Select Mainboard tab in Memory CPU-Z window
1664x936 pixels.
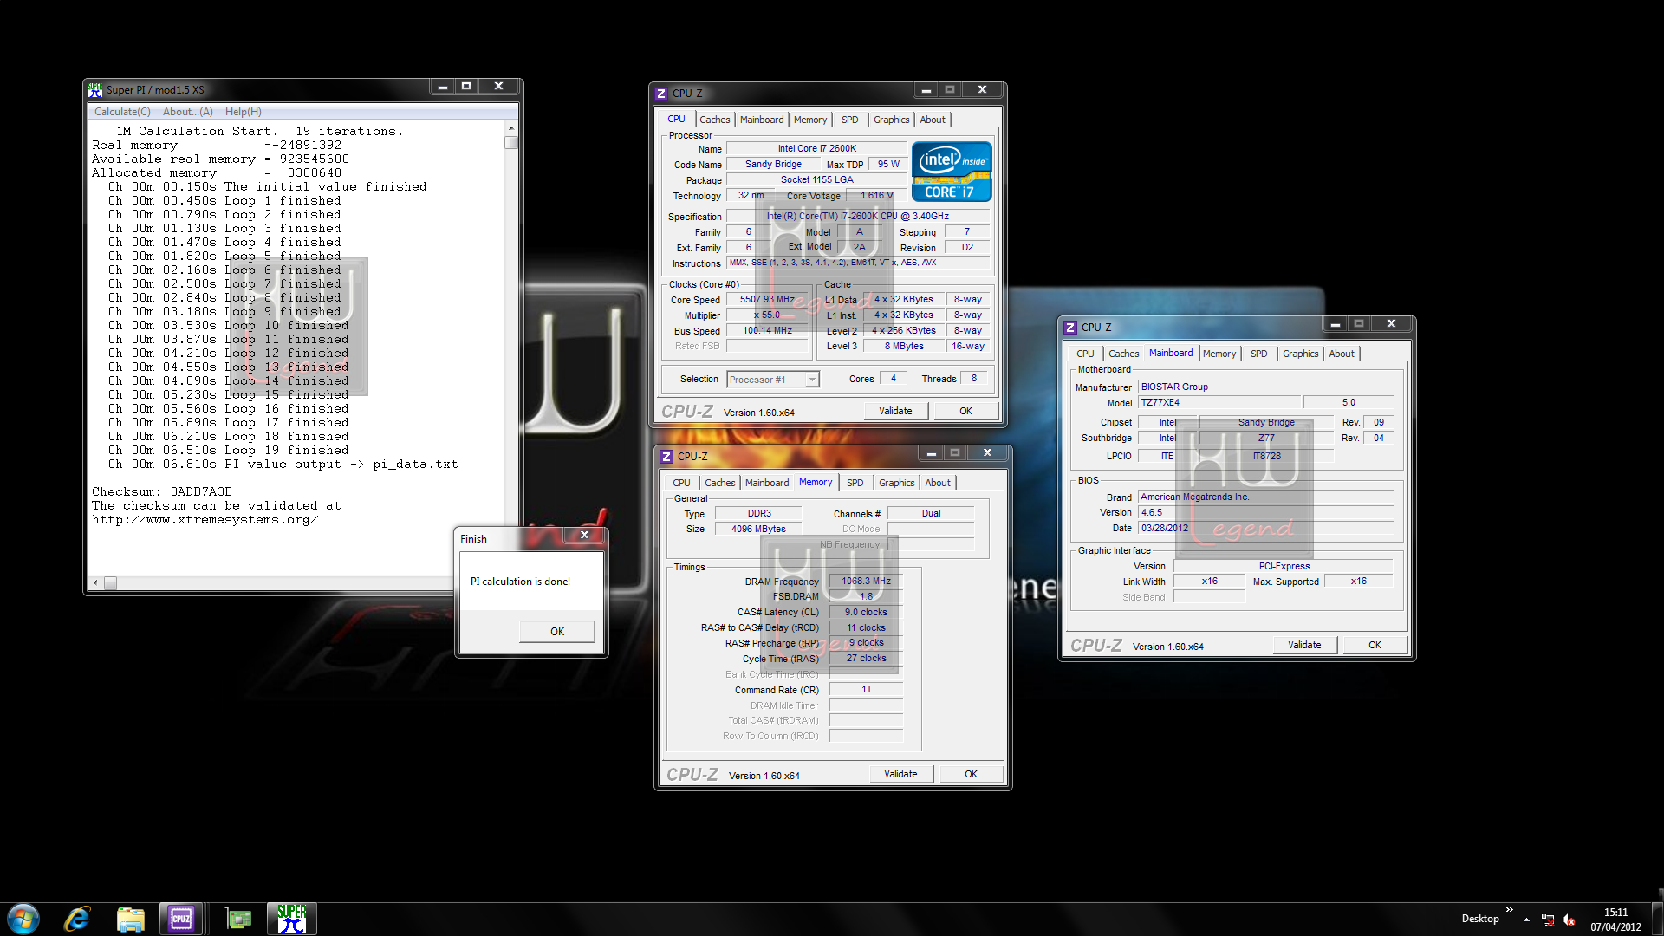point(767,483)
